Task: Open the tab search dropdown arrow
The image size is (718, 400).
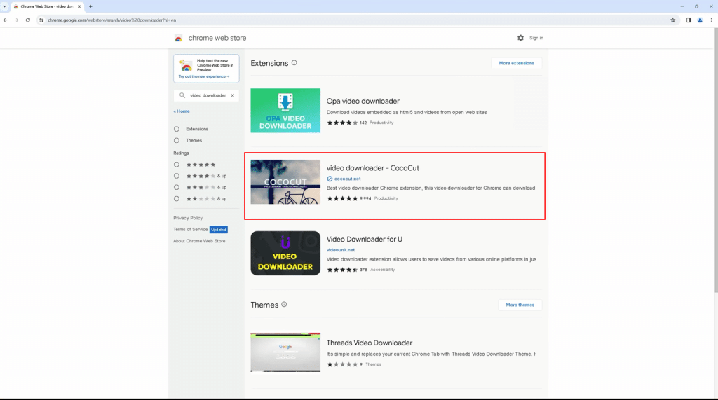Action: pyautogui.click(x=5, y=6)
